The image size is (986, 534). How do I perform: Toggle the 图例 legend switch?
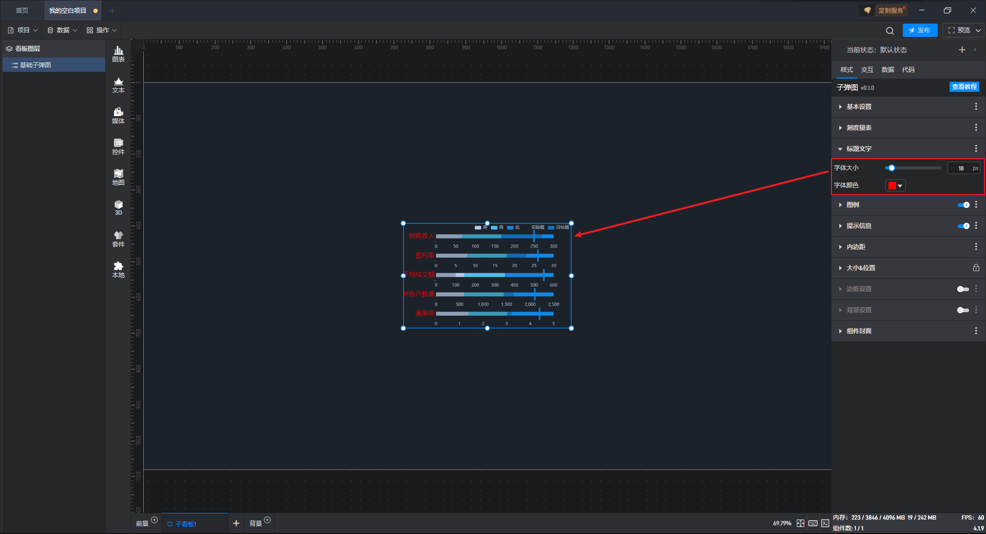(963, 205)
